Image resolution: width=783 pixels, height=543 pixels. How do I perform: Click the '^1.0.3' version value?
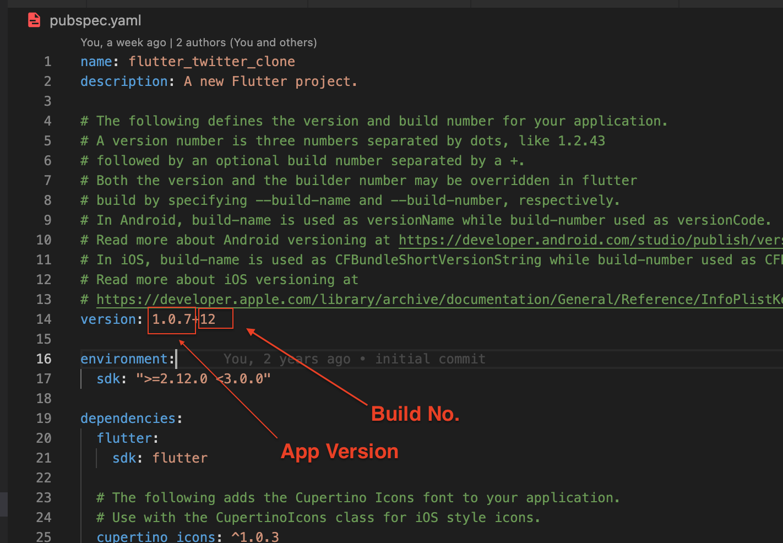click(255, 536)
